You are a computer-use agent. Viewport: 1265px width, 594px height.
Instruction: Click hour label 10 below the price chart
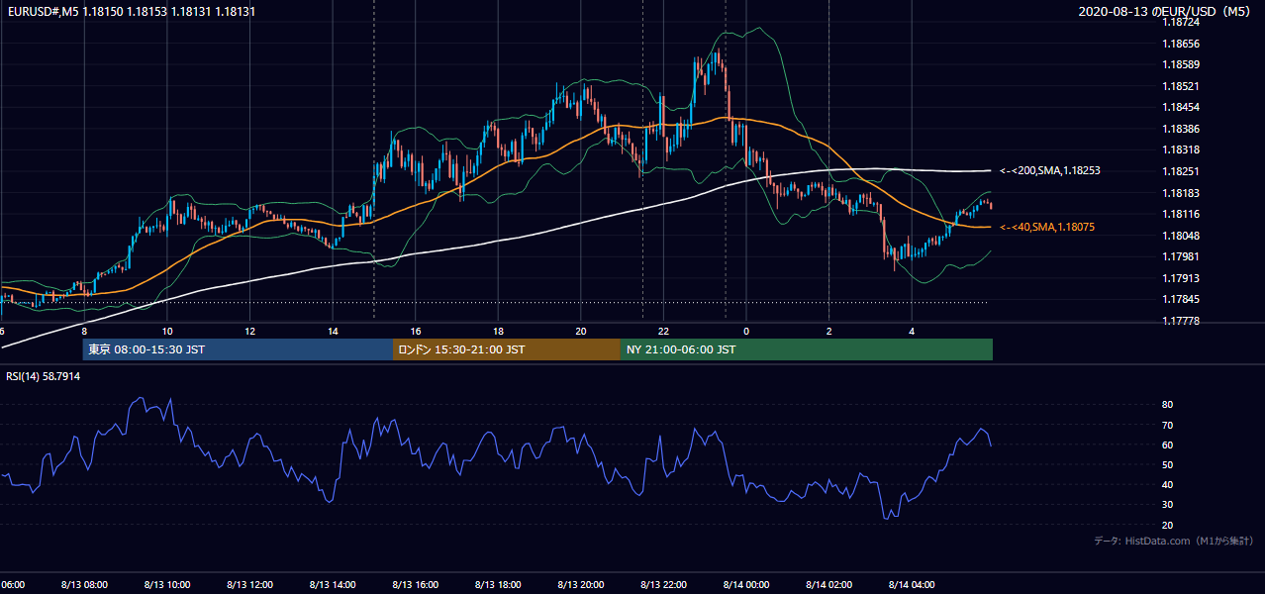click(x=167, y=331)
